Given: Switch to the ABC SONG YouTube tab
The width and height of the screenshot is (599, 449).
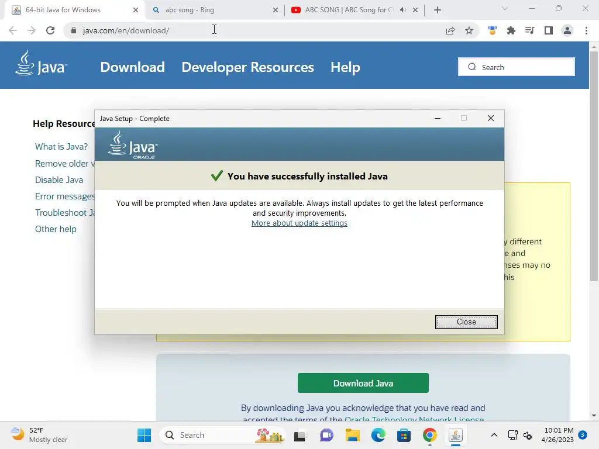Looking at the screenshot, I should coord(347,10).
